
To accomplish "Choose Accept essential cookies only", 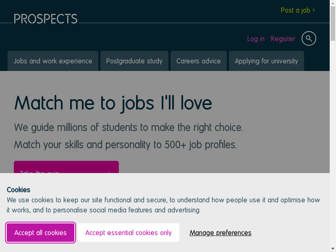I will click(129, 233).
